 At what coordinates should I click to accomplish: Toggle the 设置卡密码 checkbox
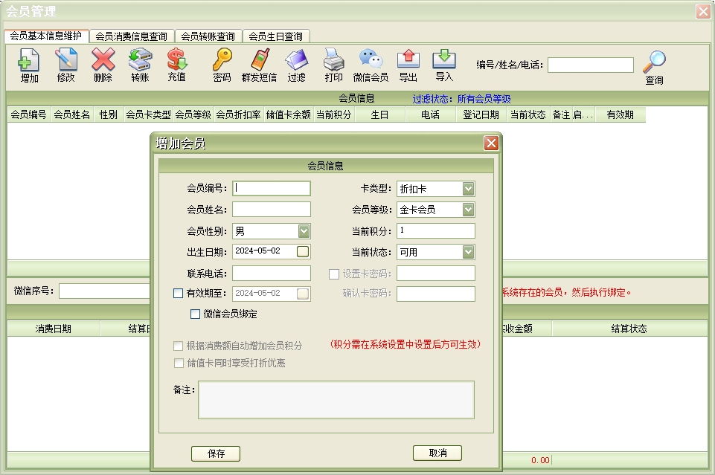[334, 274]
